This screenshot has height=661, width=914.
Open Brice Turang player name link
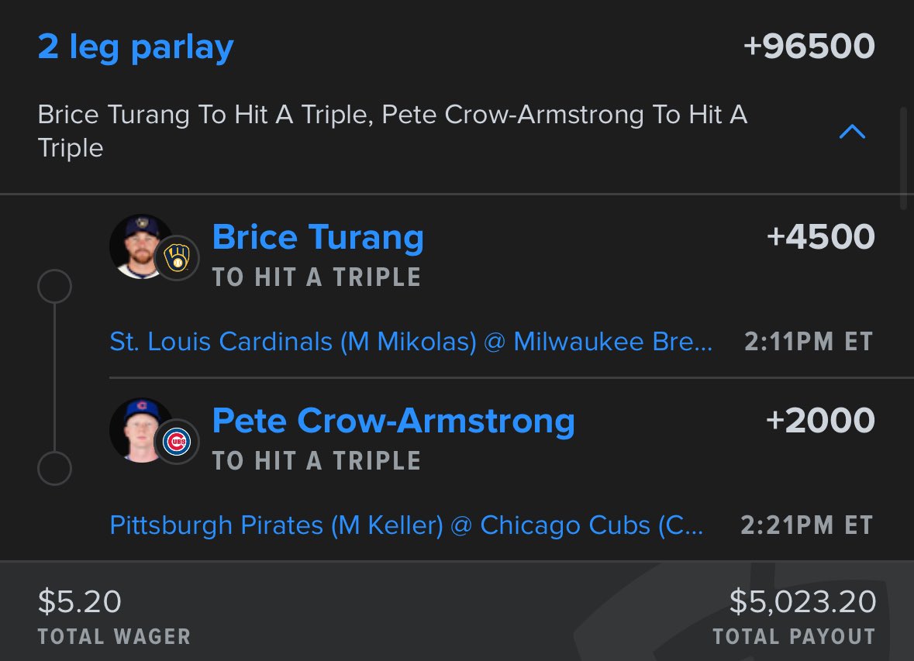(318, 237)
